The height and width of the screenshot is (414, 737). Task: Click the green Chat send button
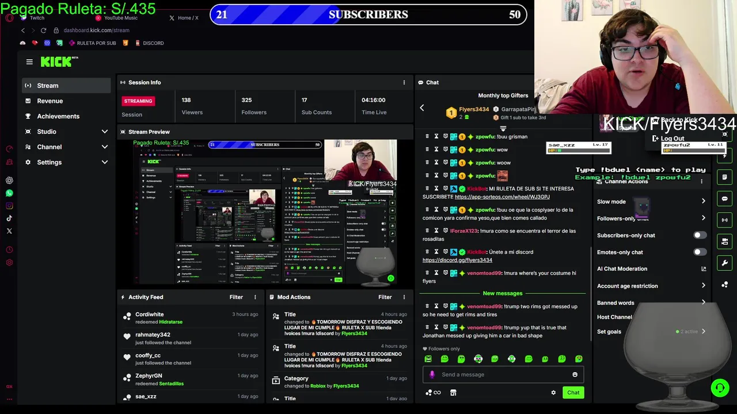point(573,393)
